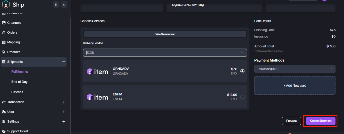This screenshot has height=134, width=344.
Task: Collapse the Shipments section minus icon
Action: click(64, 62)
